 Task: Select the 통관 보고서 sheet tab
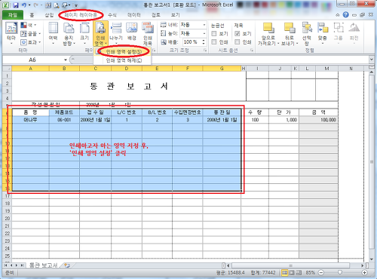(43, 265)
